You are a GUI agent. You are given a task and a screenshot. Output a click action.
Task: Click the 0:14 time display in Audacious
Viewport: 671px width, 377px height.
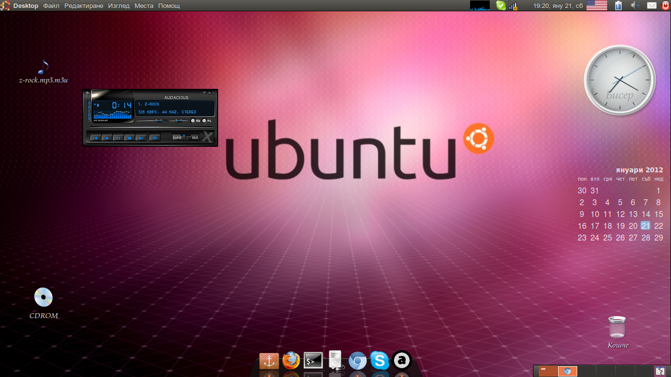[x=121, y=105]
